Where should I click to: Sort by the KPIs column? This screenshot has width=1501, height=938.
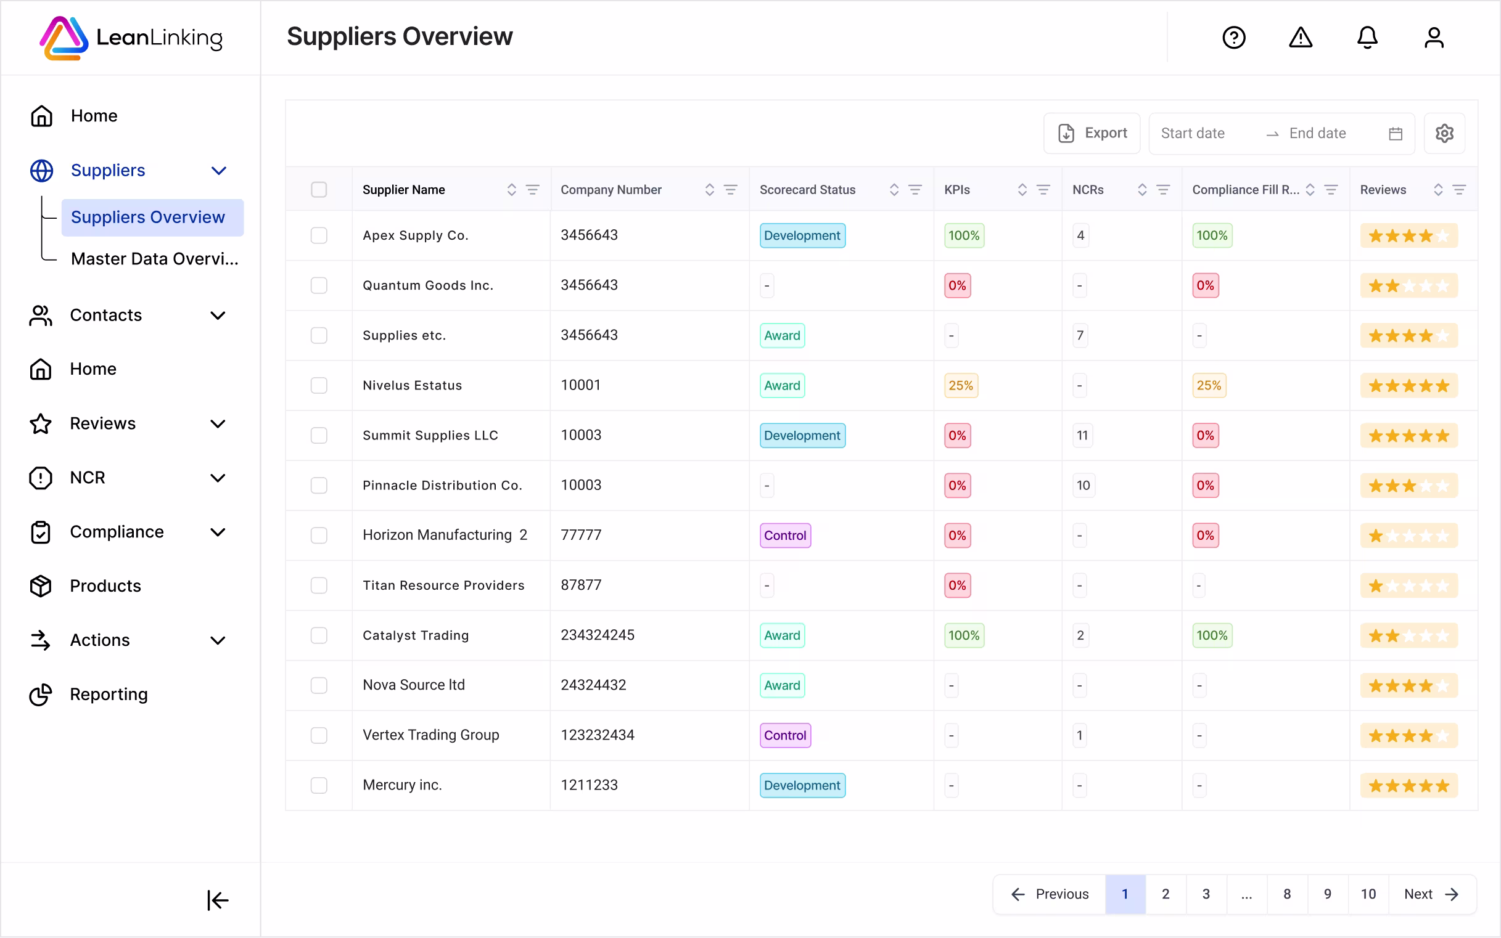(1022, 190)
